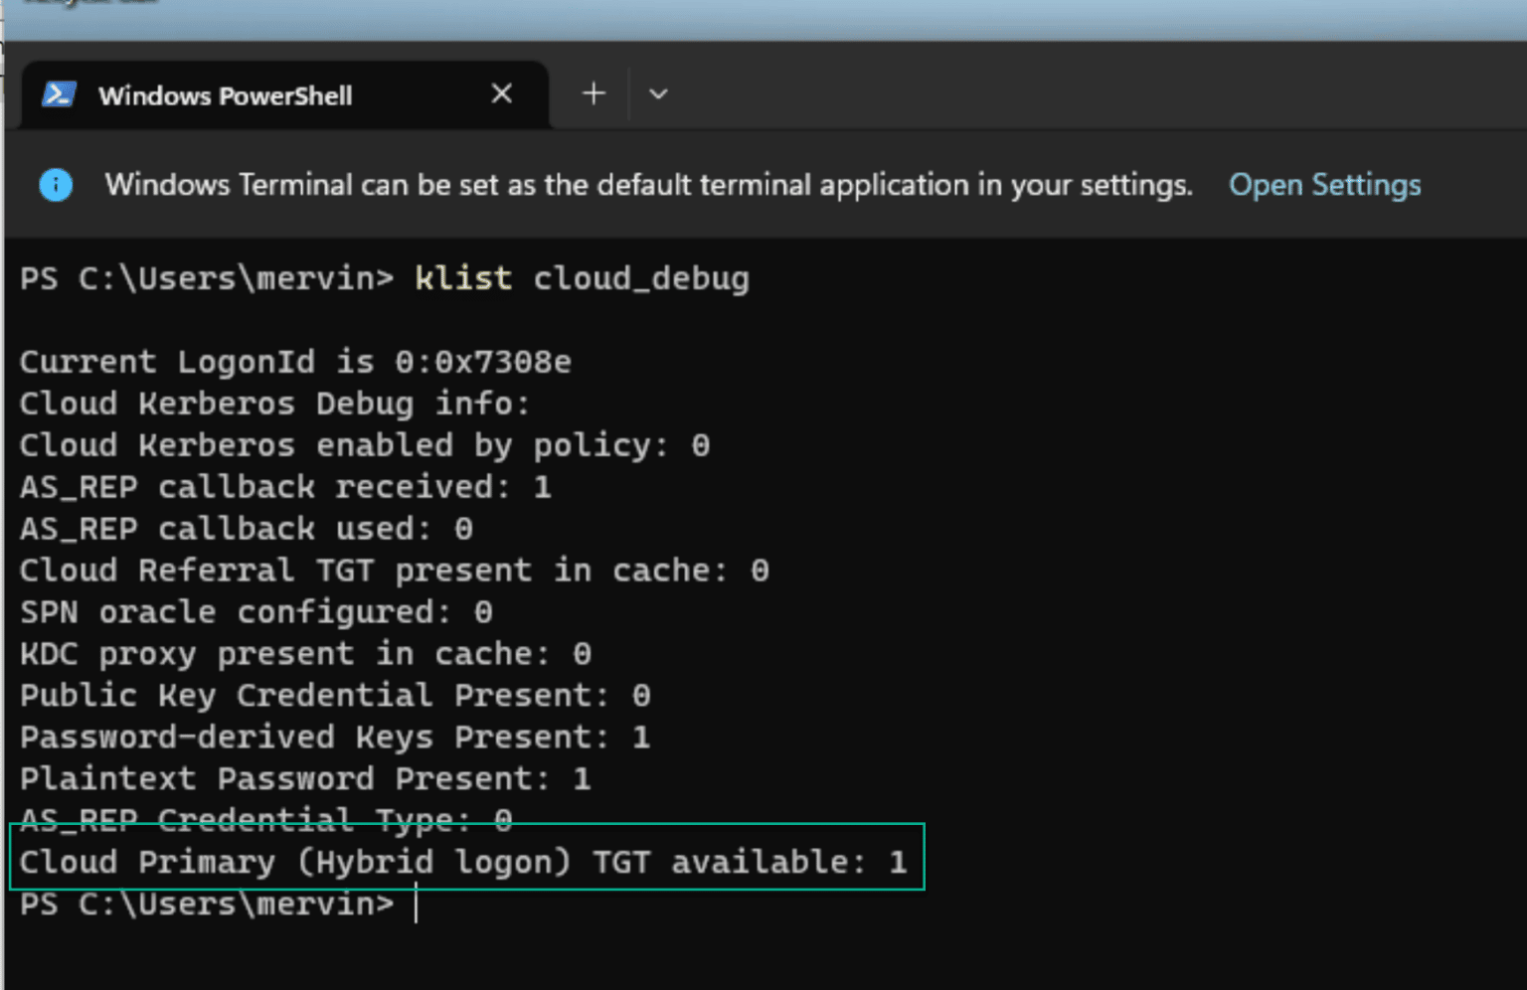The image size is (1527, 990).
Task: Click the info circle before the default terminal message
Action: click(56, 185)
